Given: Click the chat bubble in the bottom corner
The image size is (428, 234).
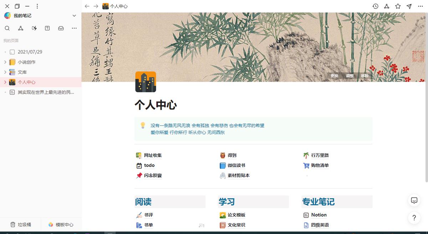Looking at the screenshot, I should pos(414,200).
